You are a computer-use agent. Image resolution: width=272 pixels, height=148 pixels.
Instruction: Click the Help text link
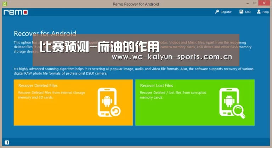coord(265,12)
